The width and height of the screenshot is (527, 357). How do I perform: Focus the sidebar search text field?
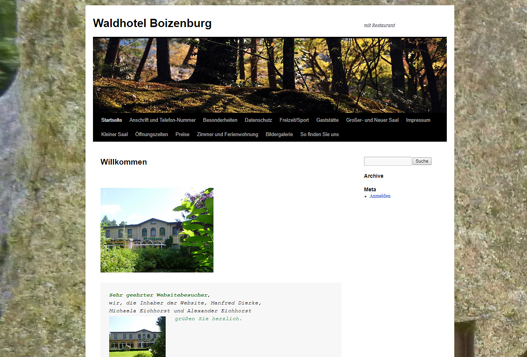pyautogui.click(x=387, y=161)
